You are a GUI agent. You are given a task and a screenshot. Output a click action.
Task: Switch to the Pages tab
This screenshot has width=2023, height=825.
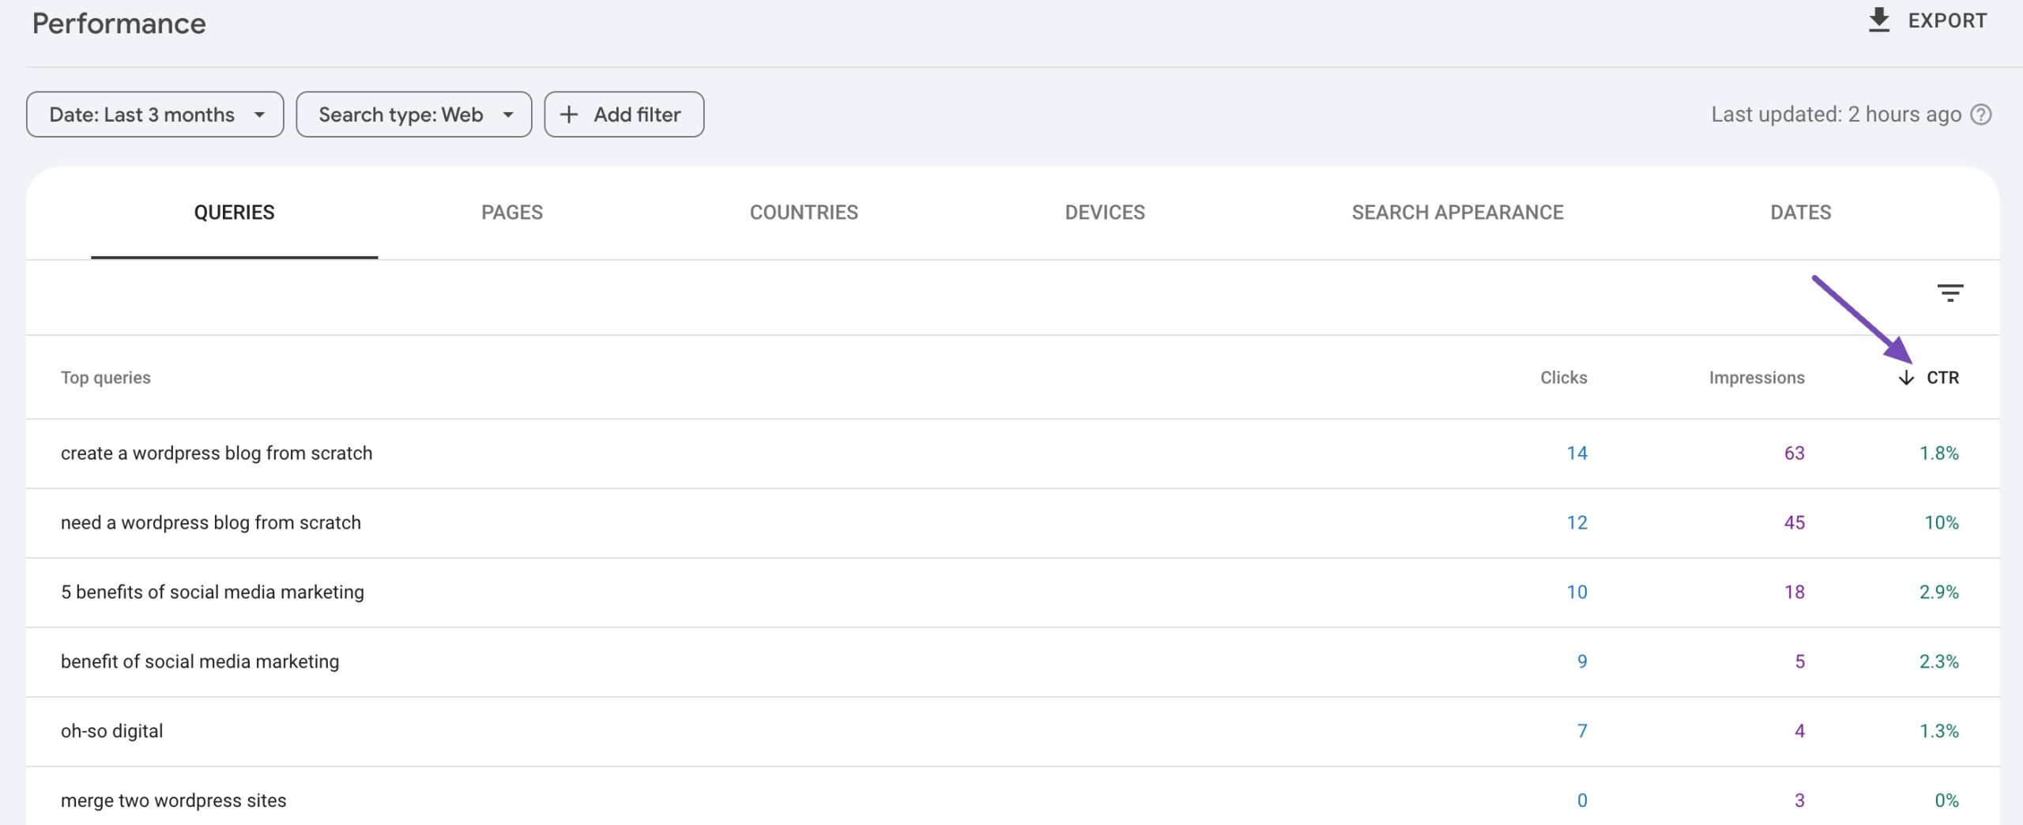pos(511,213)
